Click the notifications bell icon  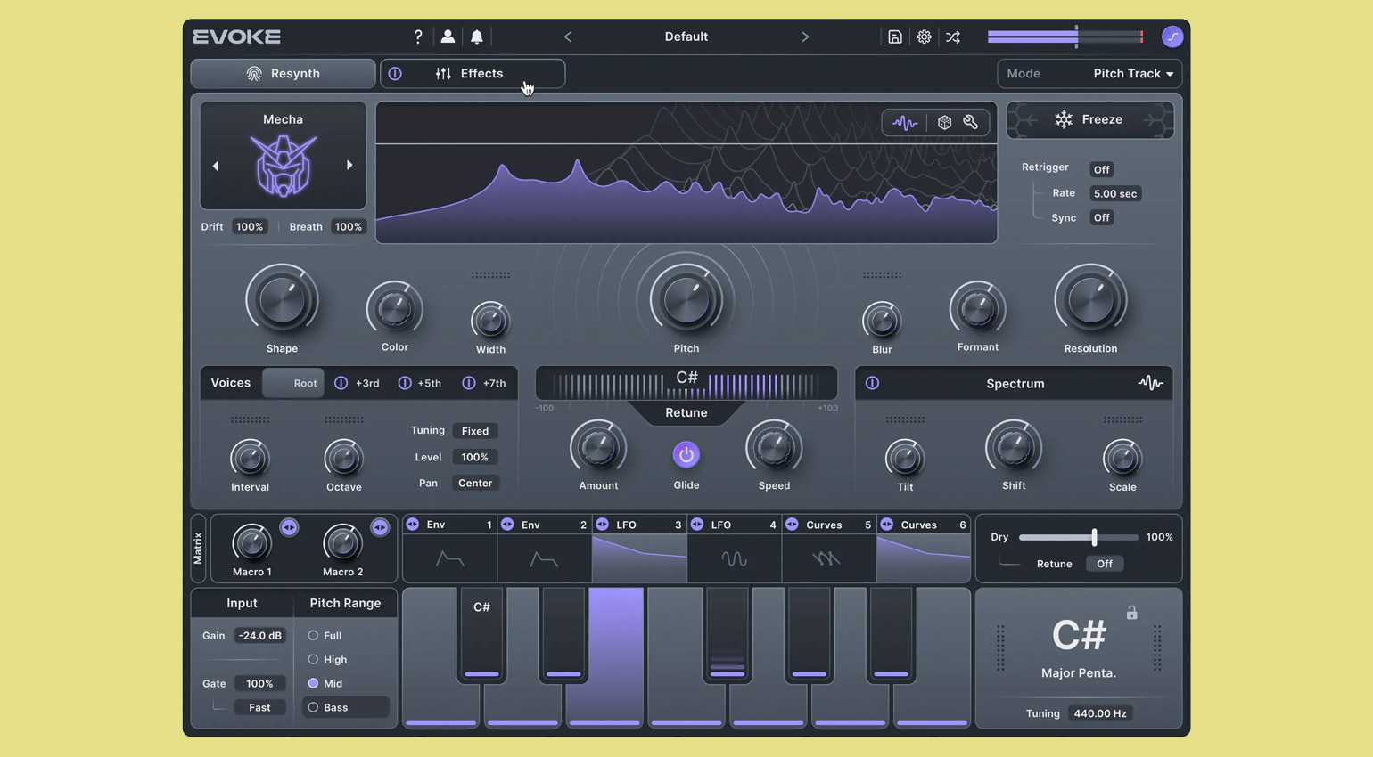(x=477, y=37)
